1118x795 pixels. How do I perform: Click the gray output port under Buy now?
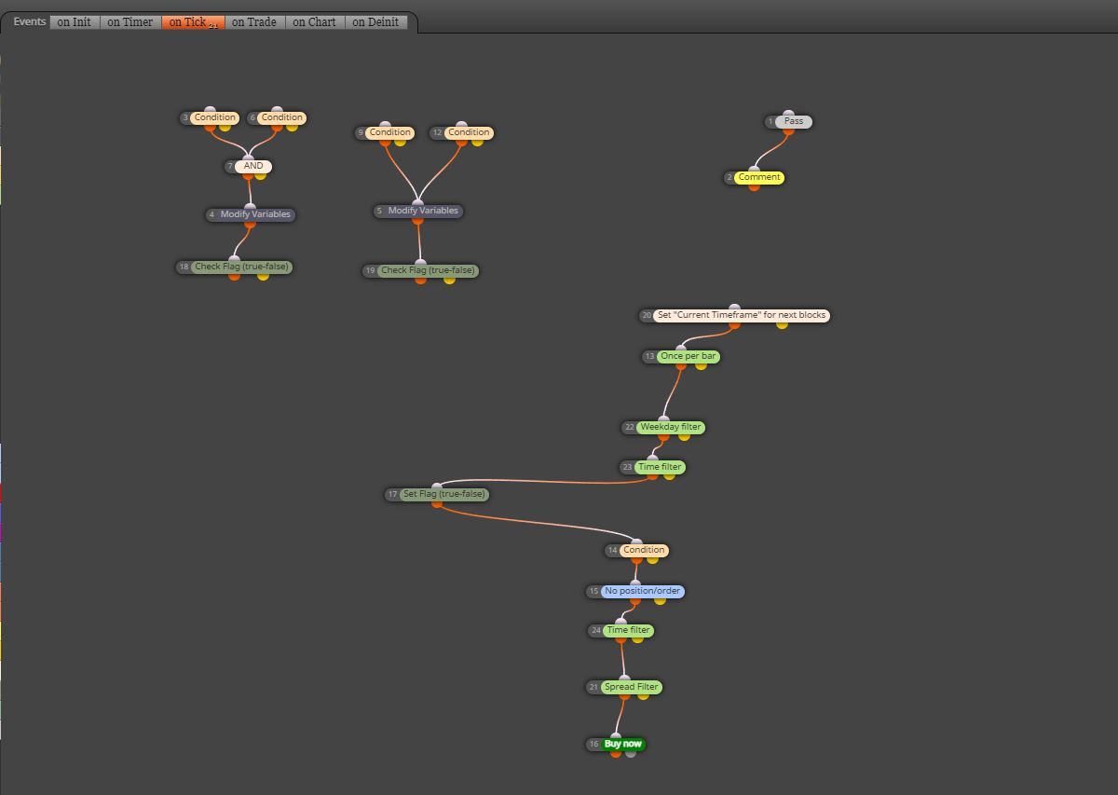pyautogui.click(x=631, y=752)
